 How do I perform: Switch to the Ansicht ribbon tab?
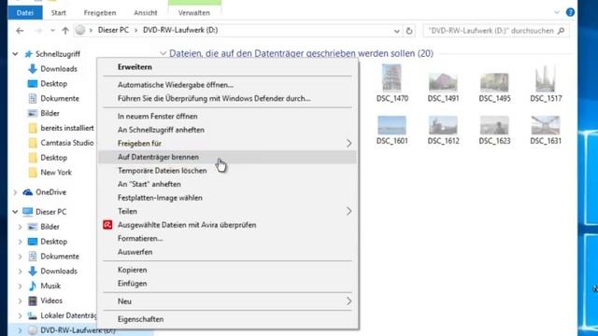(x=146, y=12)
